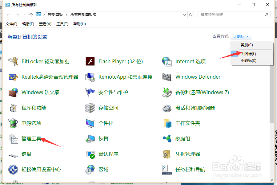Click the search magnifier icon
Viewport: 277px width, 185px height.
(267, 15)
